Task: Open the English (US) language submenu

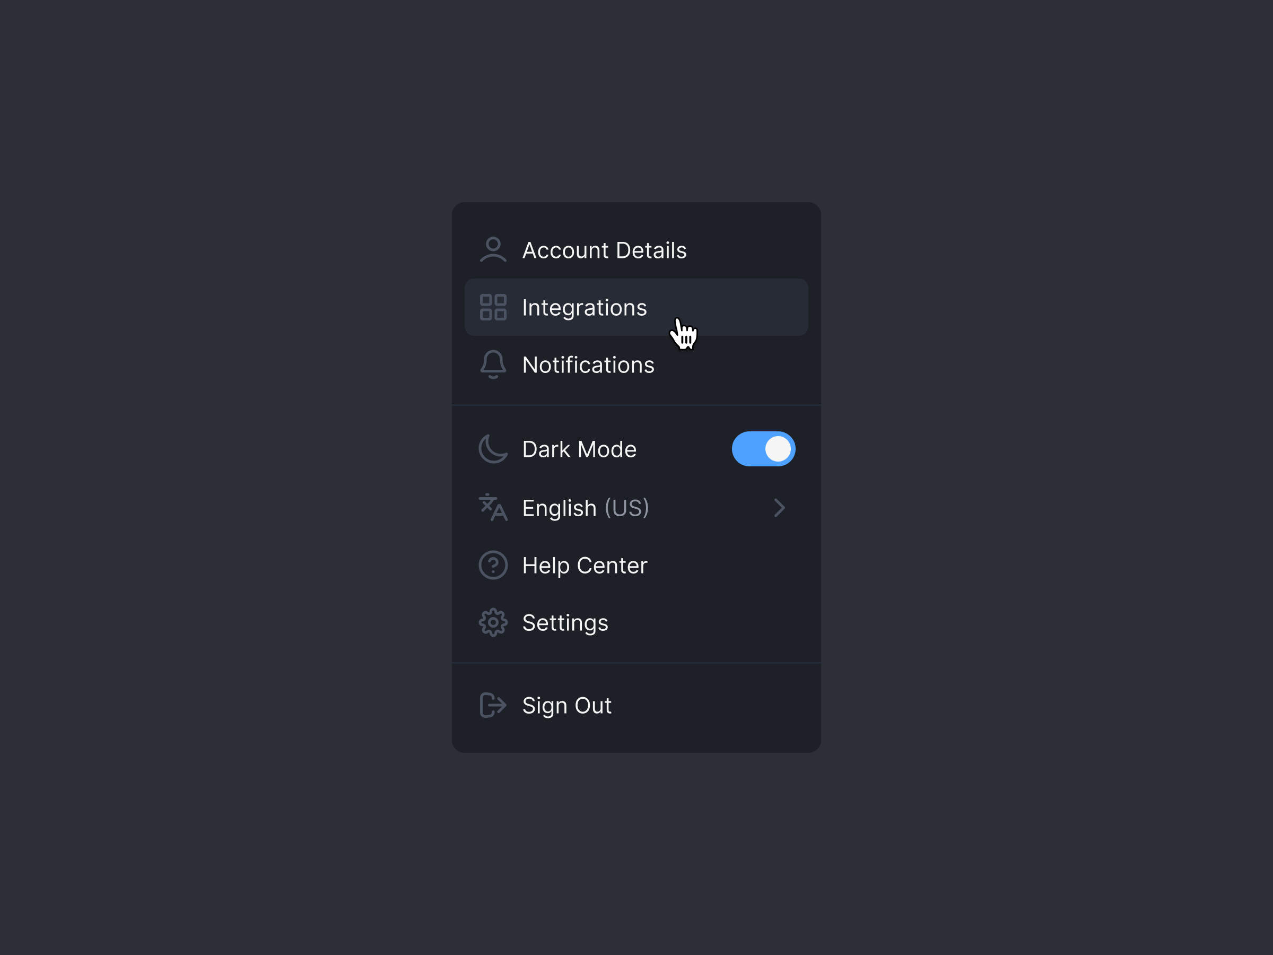Action: pos(559,508)
